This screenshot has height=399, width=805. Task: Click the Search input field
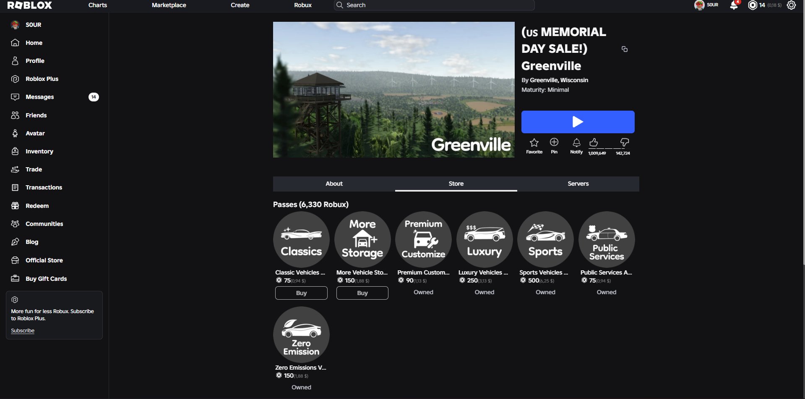coord(434,5)
